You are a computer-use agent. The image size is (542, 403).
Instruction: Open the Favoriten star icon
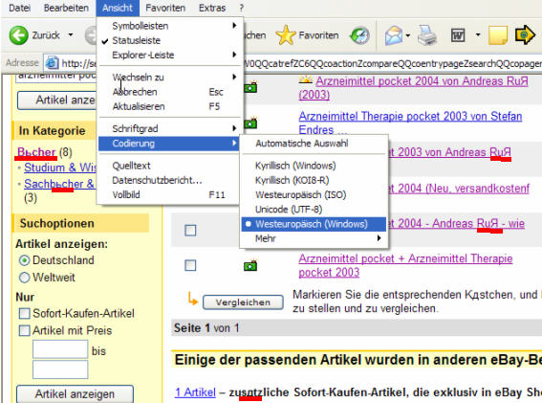coord(286,35)
